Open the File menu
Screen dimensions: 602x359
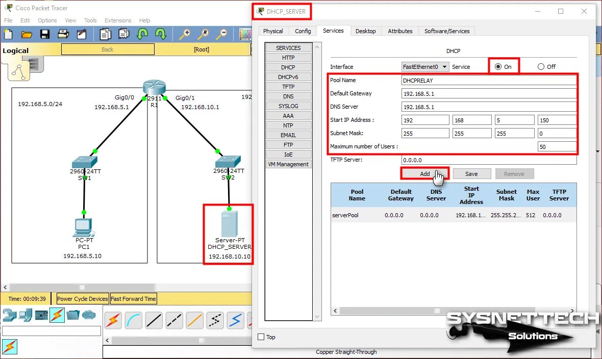(x=8, y=20)
